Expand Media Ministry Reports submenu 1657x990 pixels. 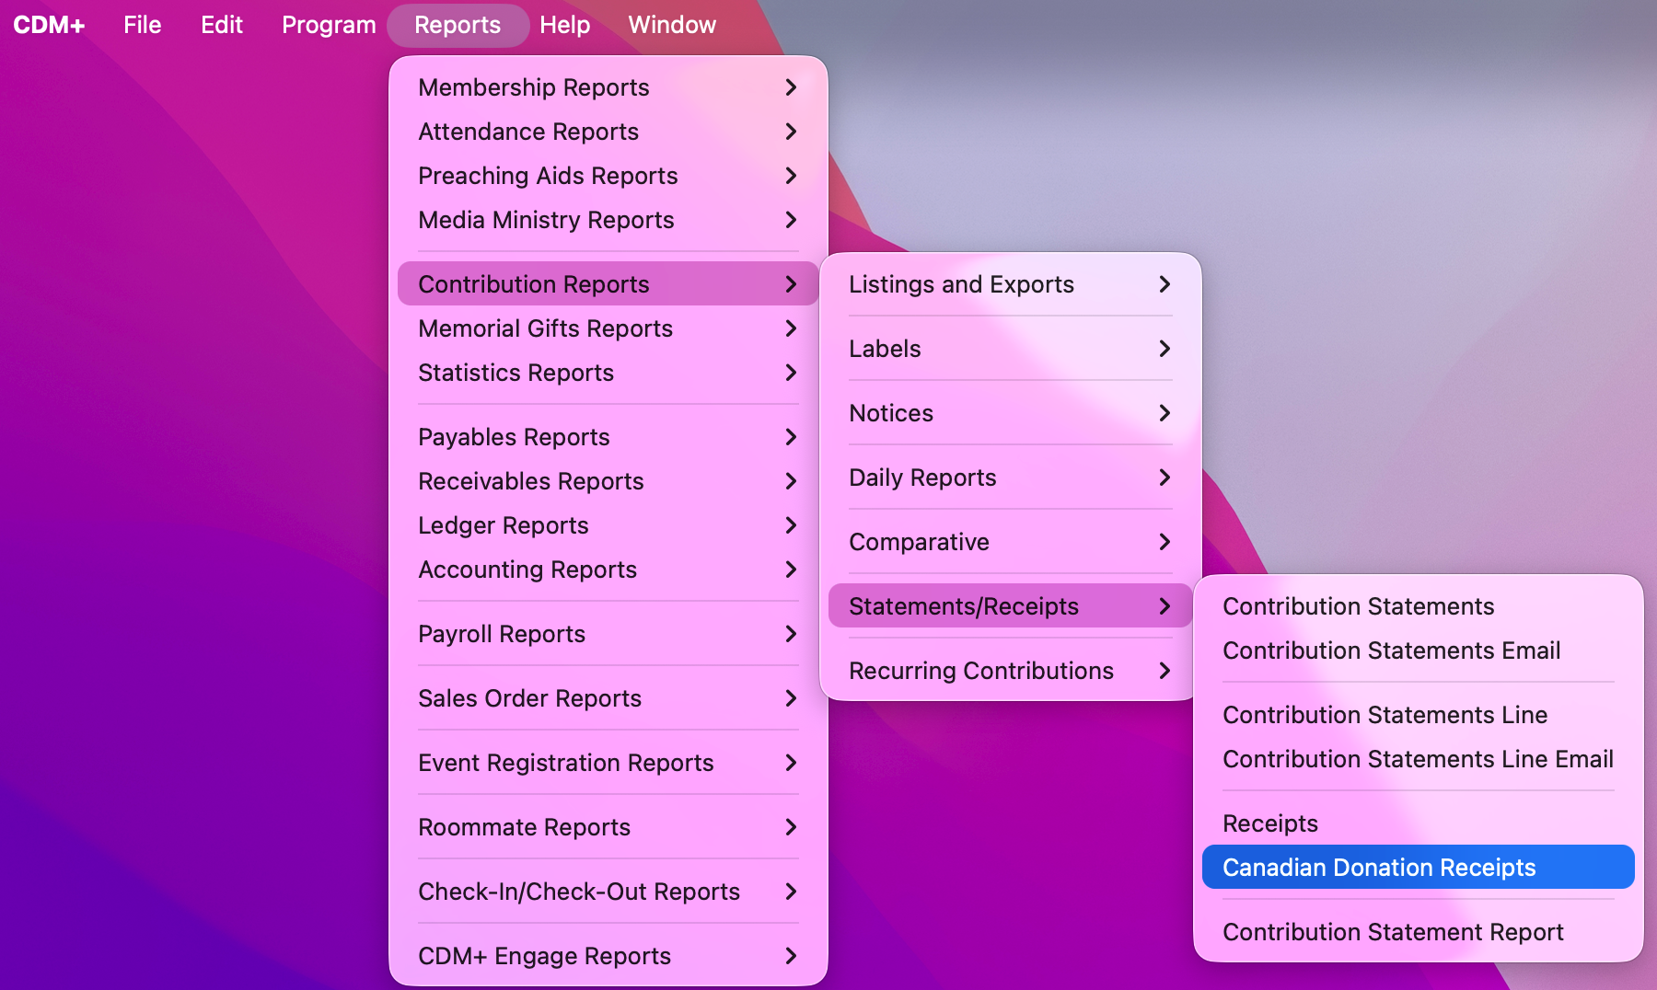pos(608,220)
